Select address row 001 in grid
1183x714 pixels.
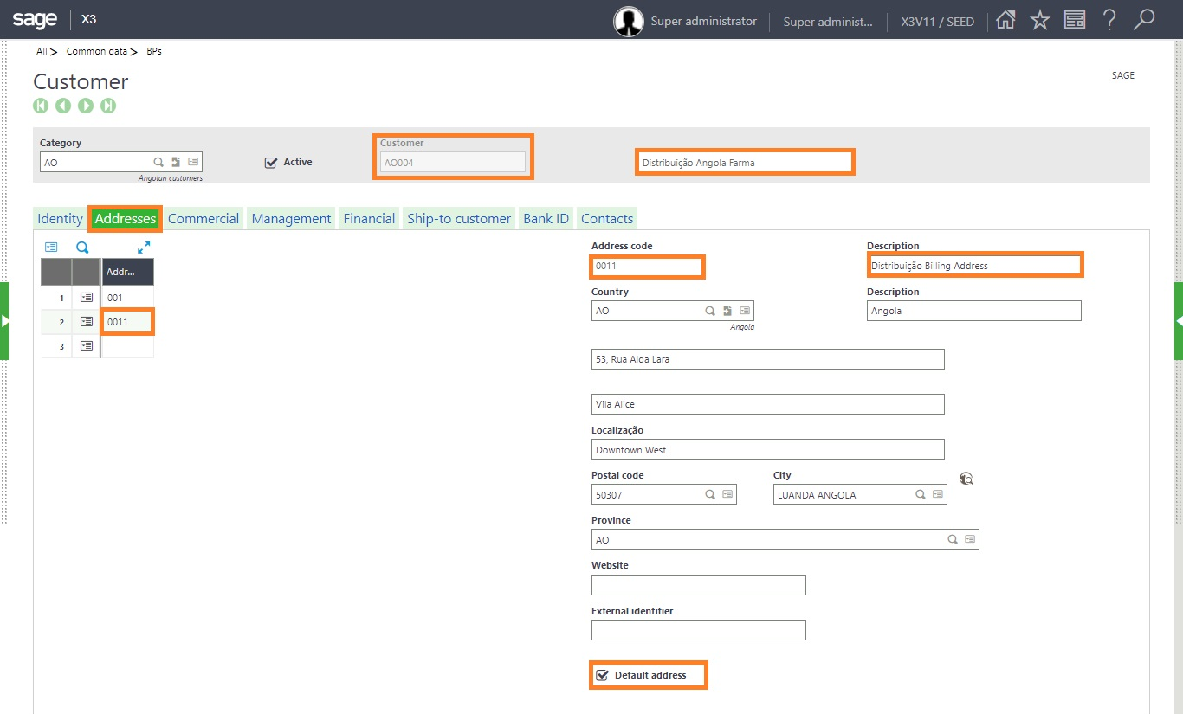(127, 297)
